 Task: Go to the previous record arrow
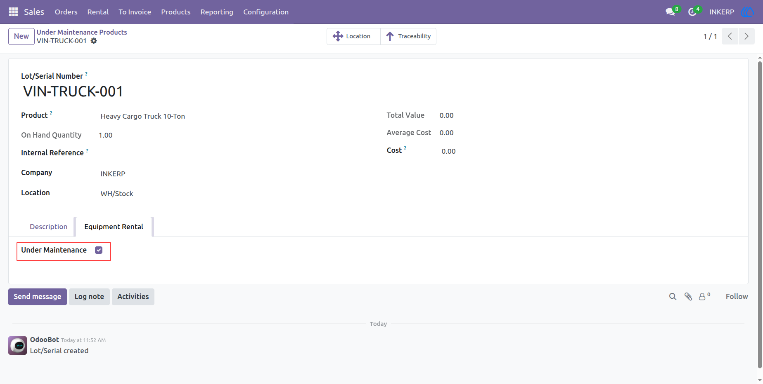tap(730, 36)
